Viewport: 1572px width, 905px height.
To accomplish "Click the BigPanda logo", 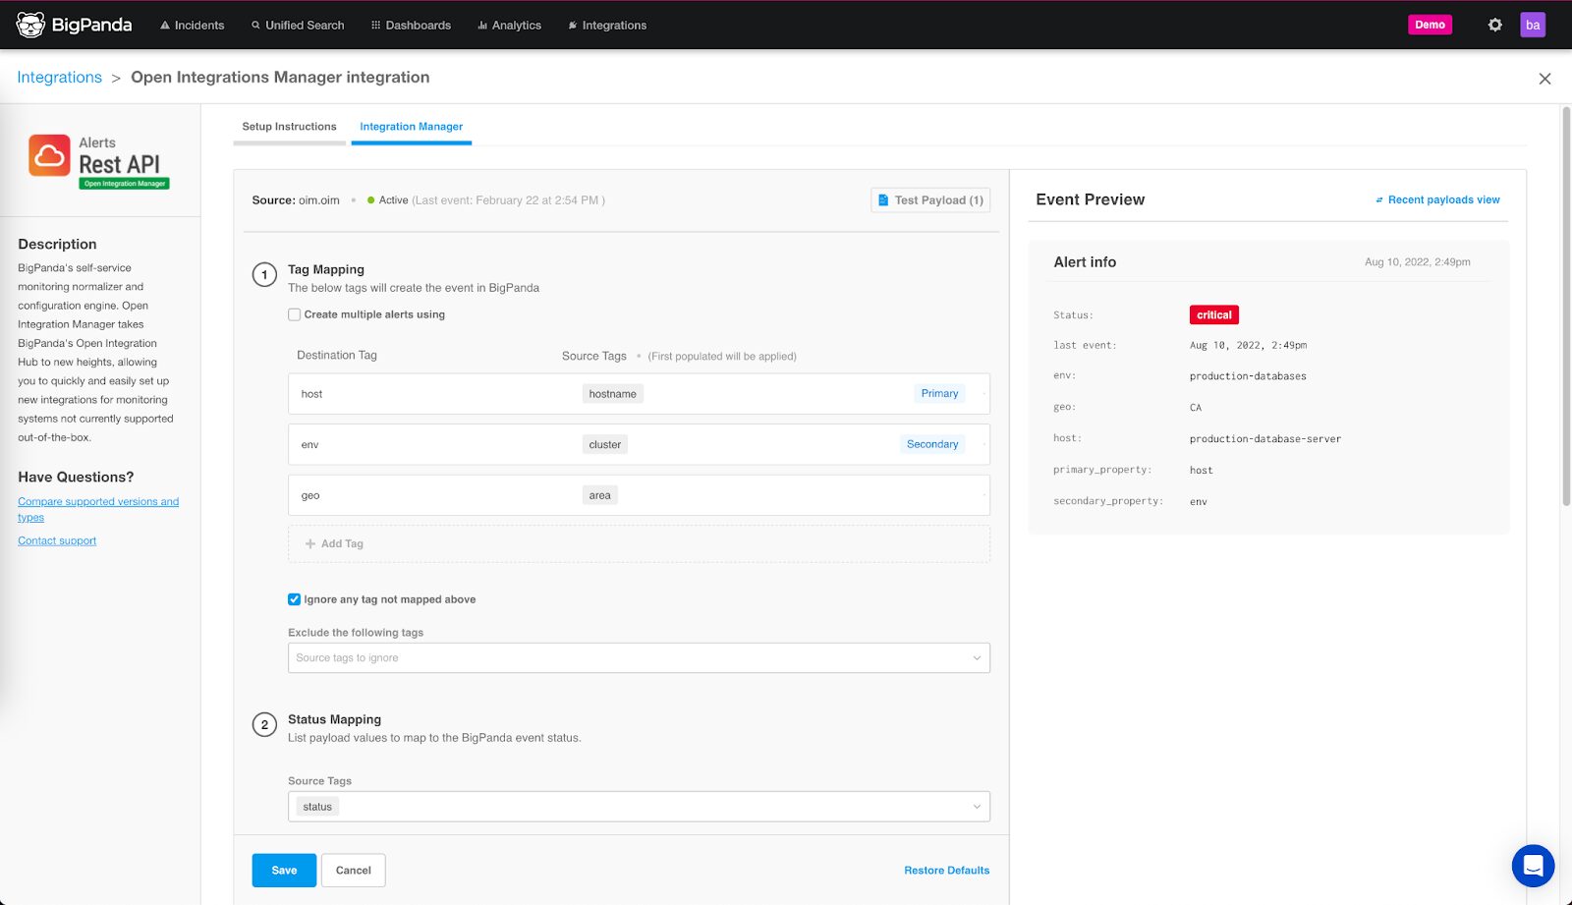I will (74, 25).
